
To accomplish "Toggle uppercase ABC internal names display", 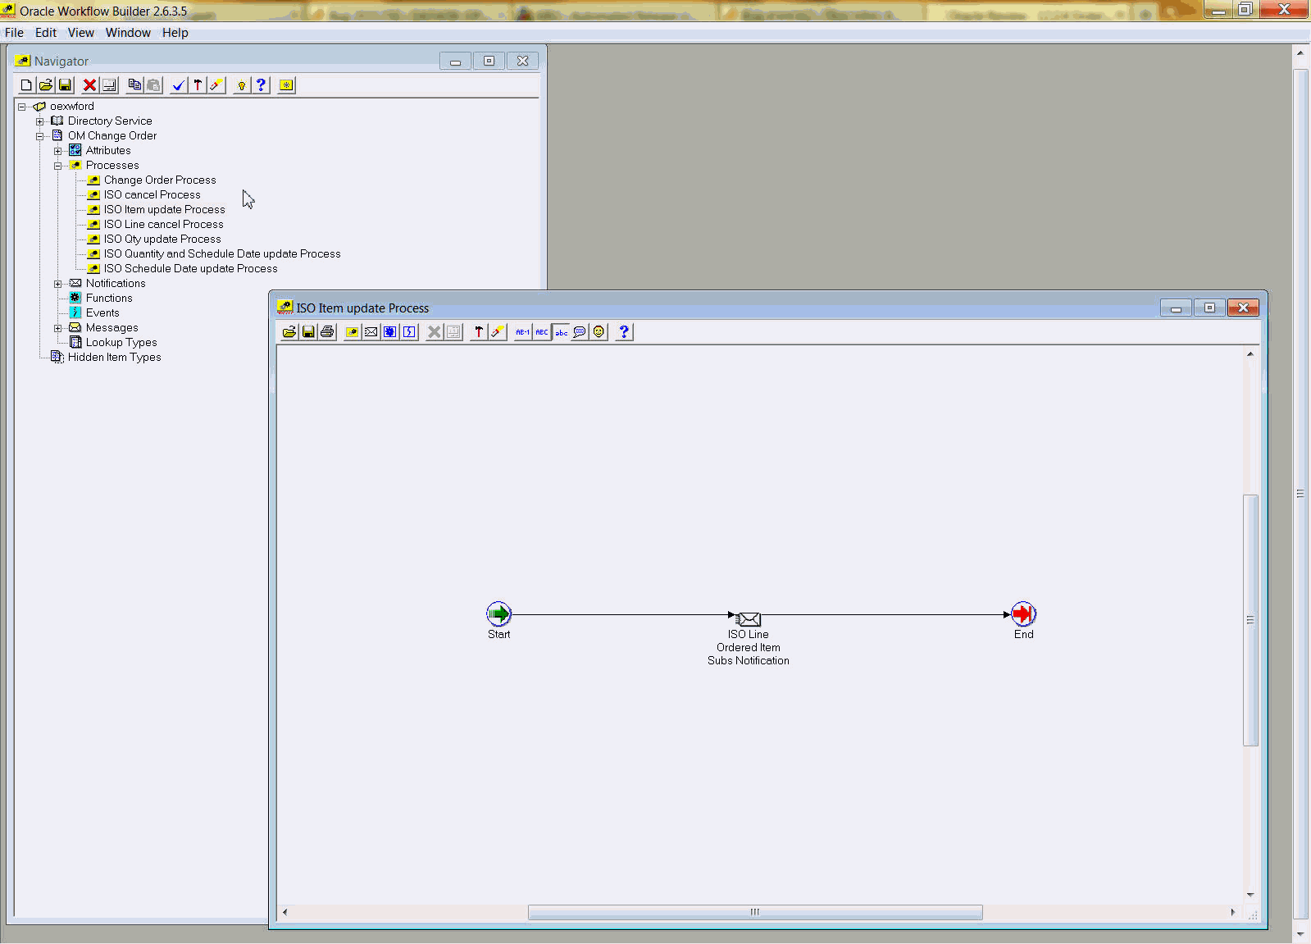I will (x=542, y=332).
